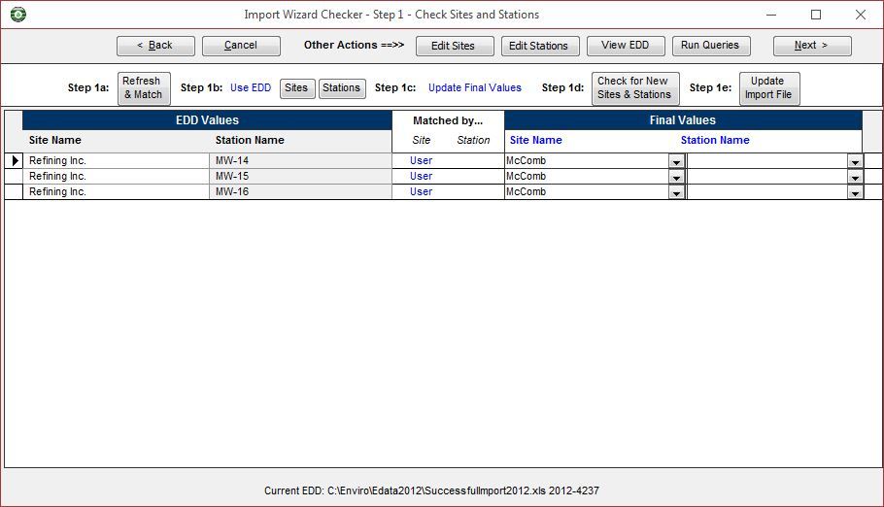Open Edit Sites
884x507 pixels.
pos(455,46)
